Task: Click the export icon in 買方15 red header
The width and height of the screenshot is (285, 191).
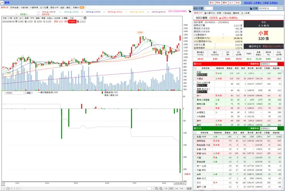Action: tap(280, 64)
